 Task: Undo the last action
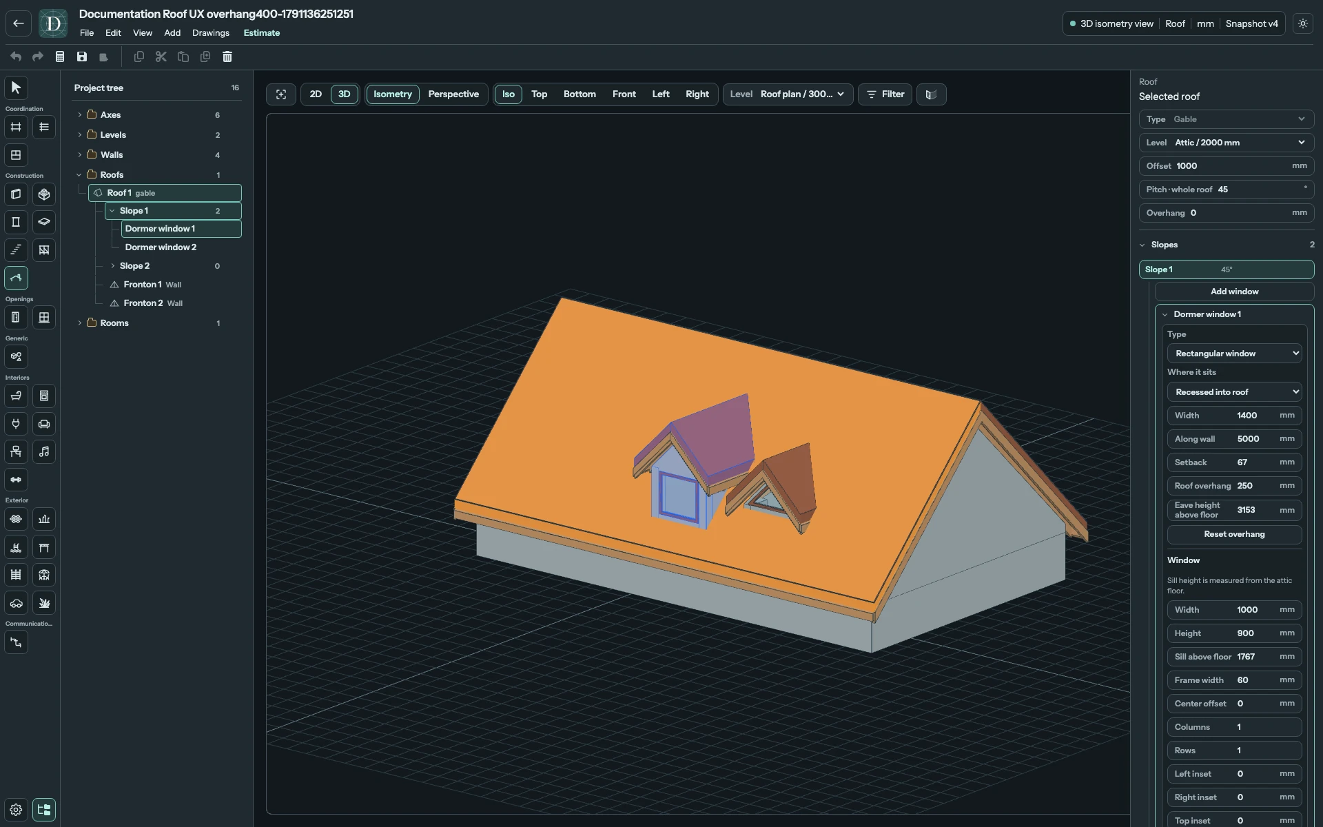point(16,57)
